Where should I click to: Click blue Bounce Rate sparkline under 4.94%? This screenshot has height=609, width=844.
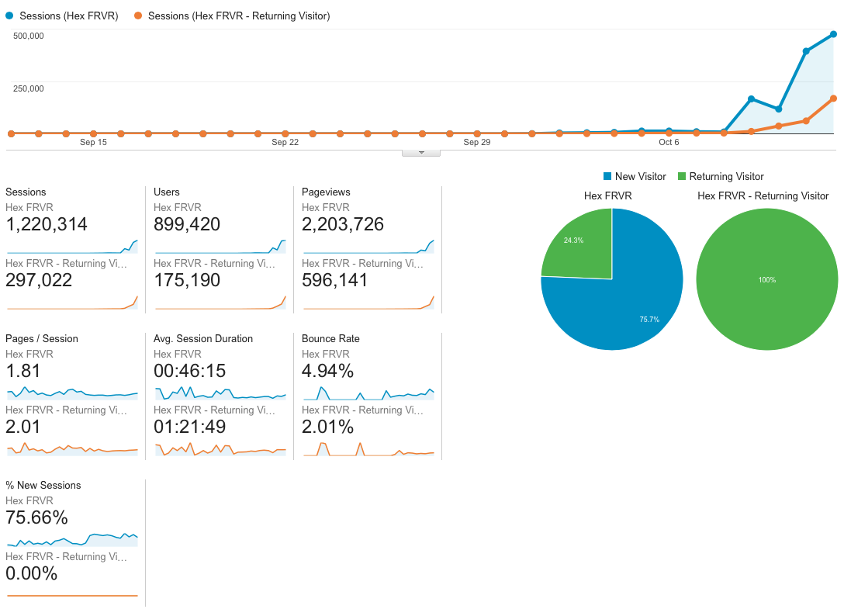(368, 393)
